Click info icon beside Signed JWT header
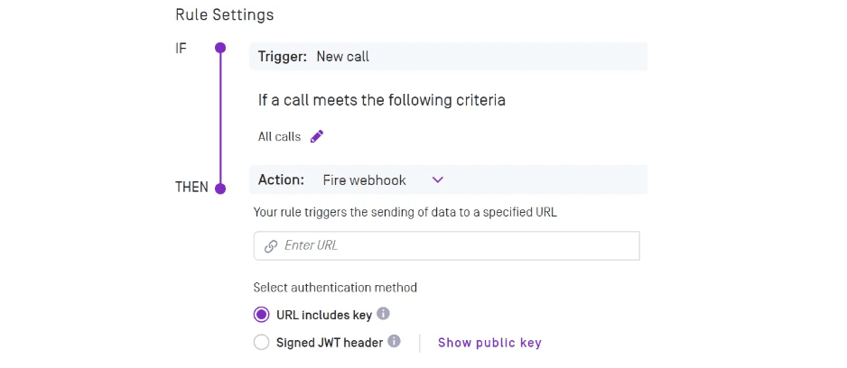Image resolution: width=847 pixels, height=368 pixels. pyautogui.click(x=394, y=342)
